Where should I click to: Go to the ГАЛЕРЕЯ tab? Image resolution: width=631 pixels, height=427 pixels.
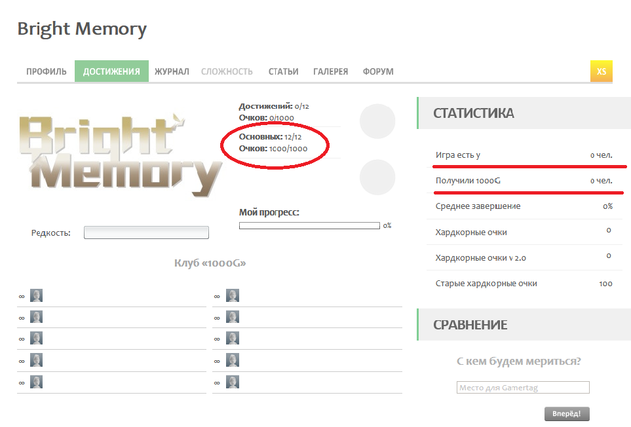330,71
